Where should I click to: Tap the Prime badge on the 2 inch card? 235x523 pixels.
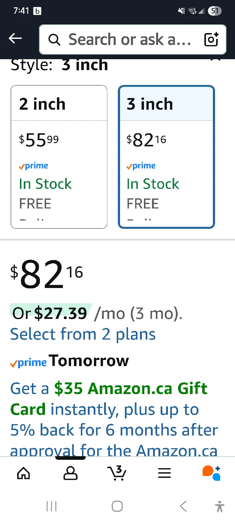tap(33, 166)
